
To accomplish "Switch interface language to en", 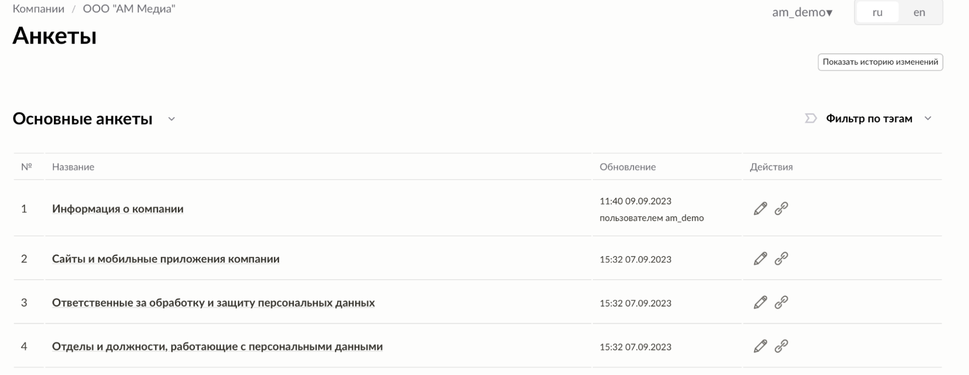I will click(919, 13).
